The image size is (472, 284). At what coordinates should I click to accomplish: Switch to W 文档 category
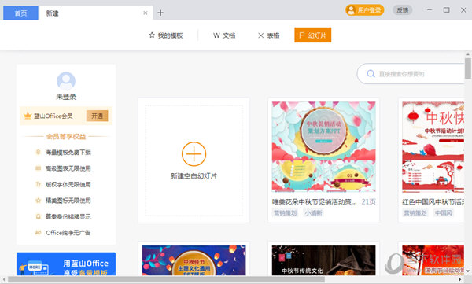[224, 35]
